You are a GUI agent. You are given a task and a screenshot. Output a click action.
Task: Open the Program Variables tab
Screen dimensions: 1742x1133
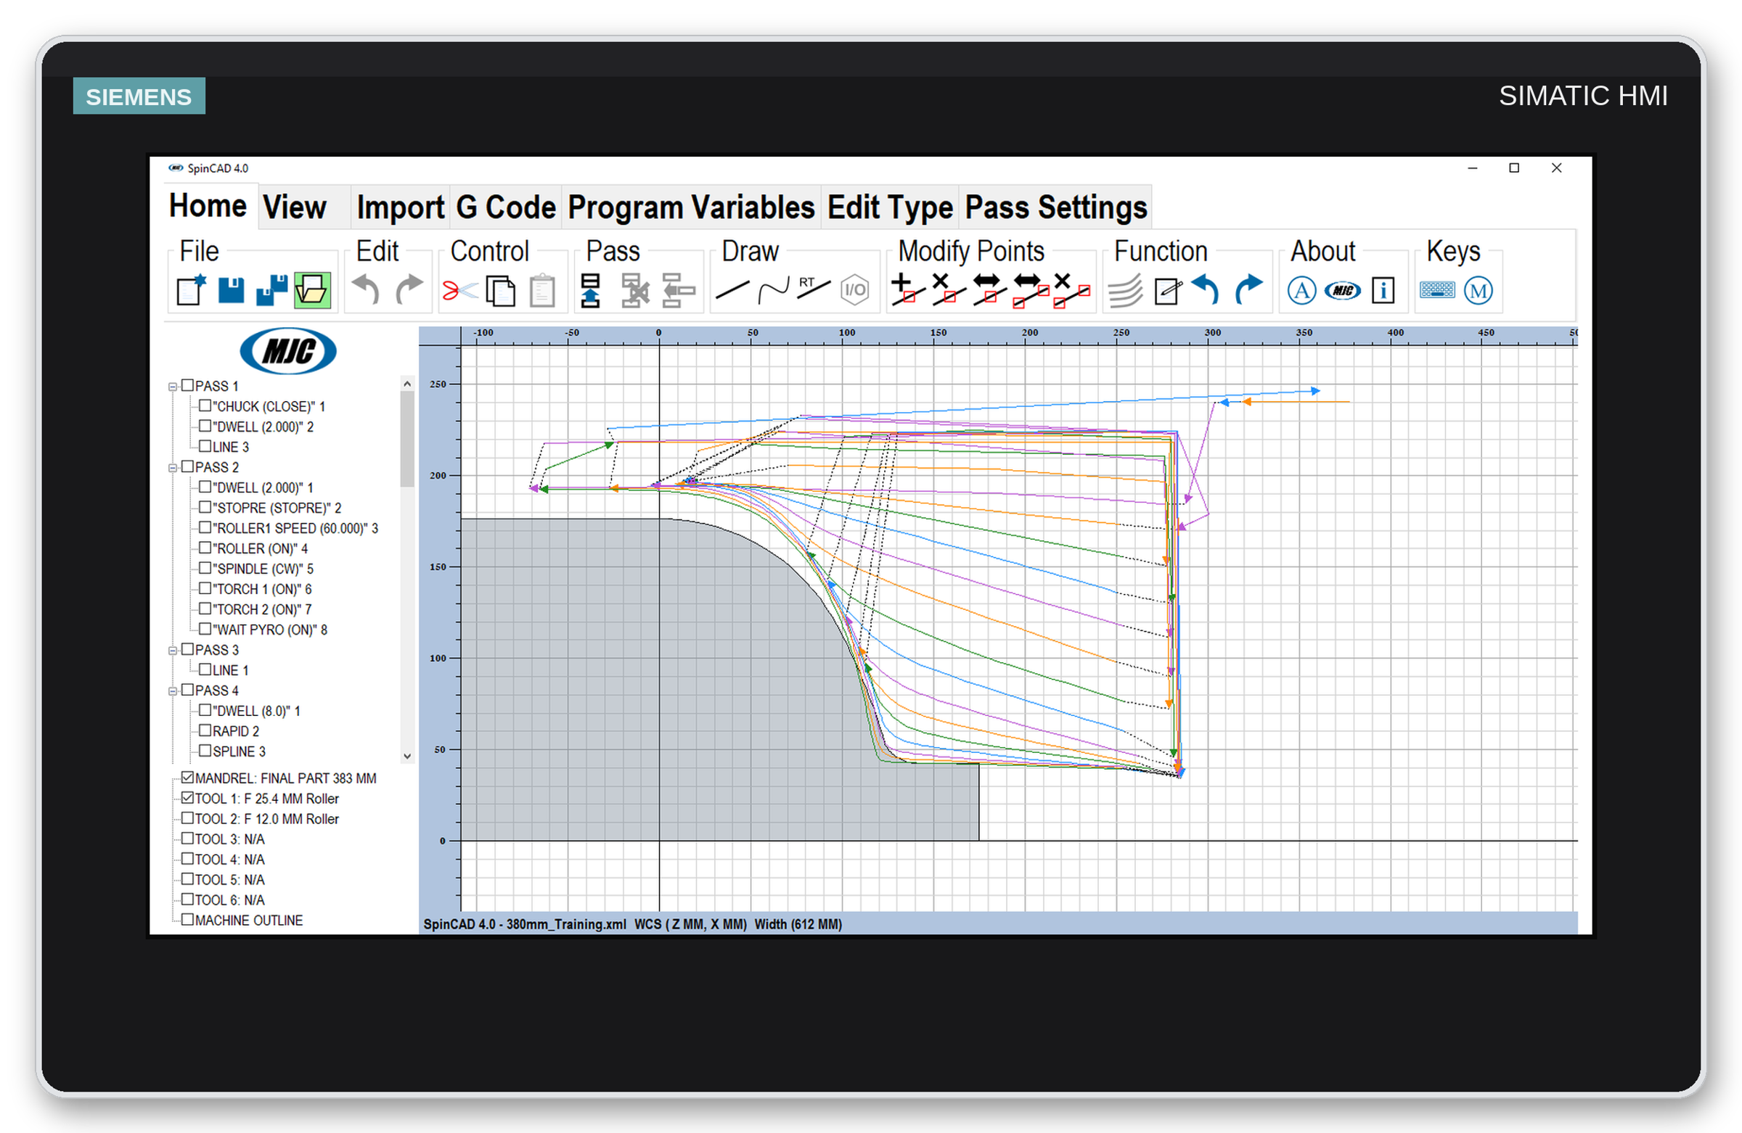coord(691,207)
